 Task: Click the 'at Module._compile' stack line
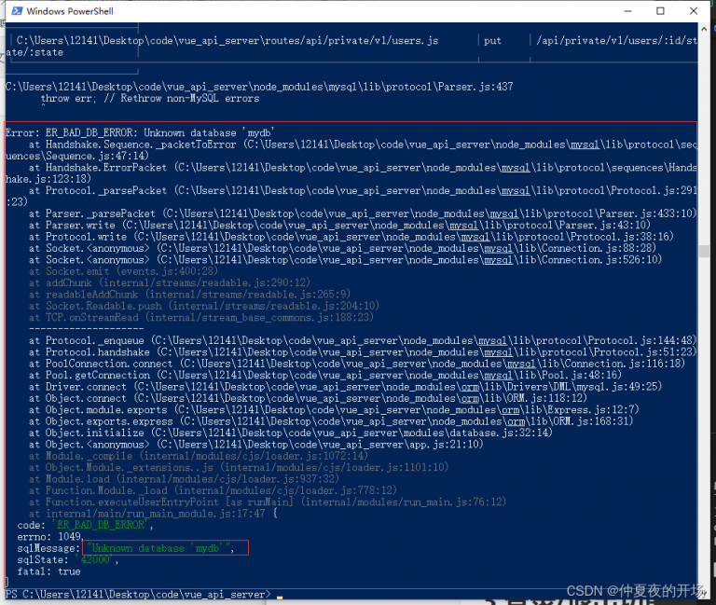click(199, 456)
